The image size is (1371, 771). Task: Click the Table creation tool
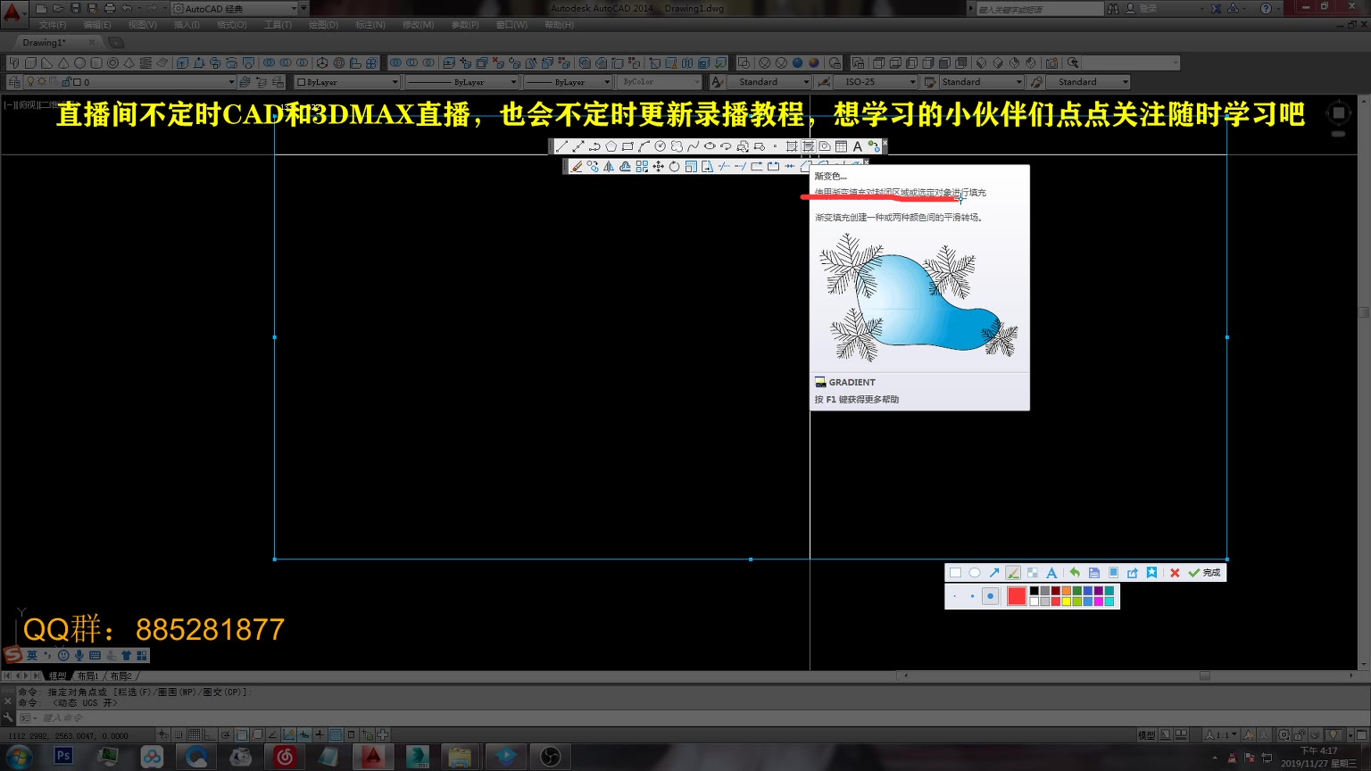842,146
